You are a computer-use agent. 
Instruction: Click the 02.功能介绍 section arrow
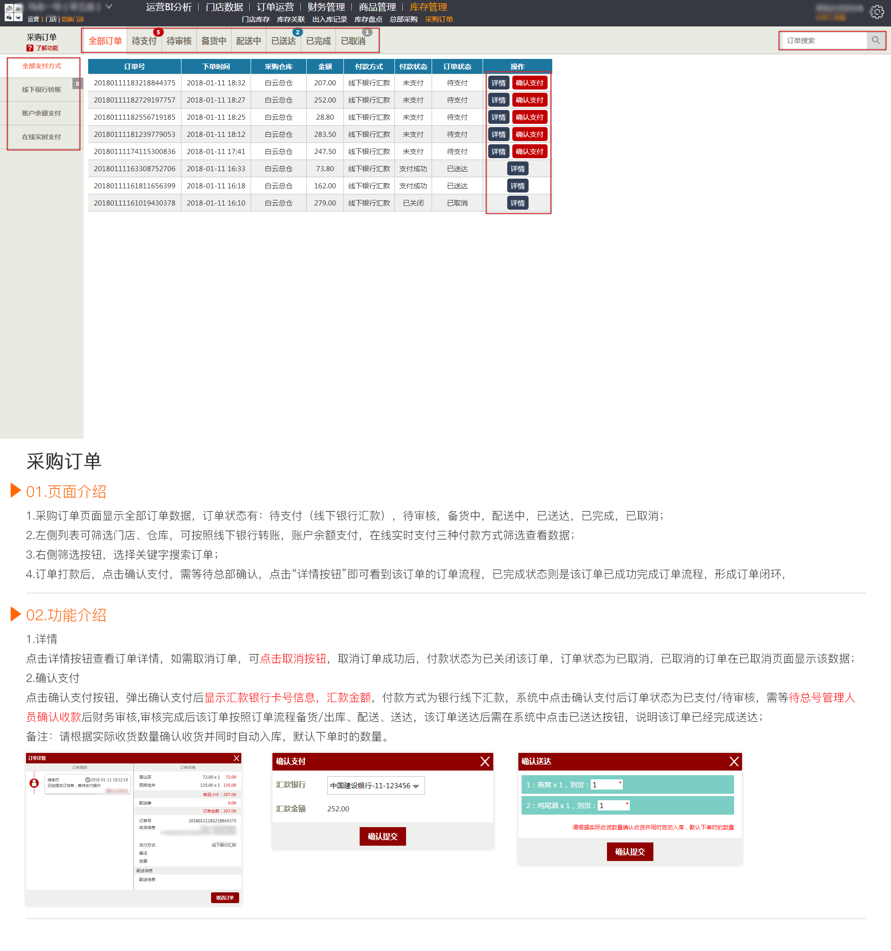coord(16,614)
